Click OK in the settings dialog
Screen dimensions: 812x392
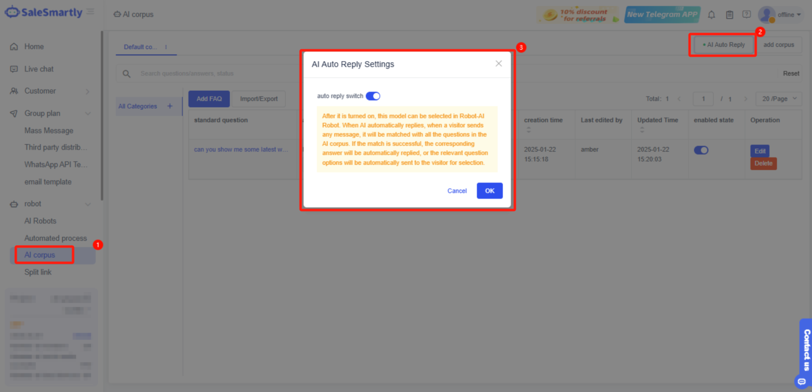tap(489, 191)
